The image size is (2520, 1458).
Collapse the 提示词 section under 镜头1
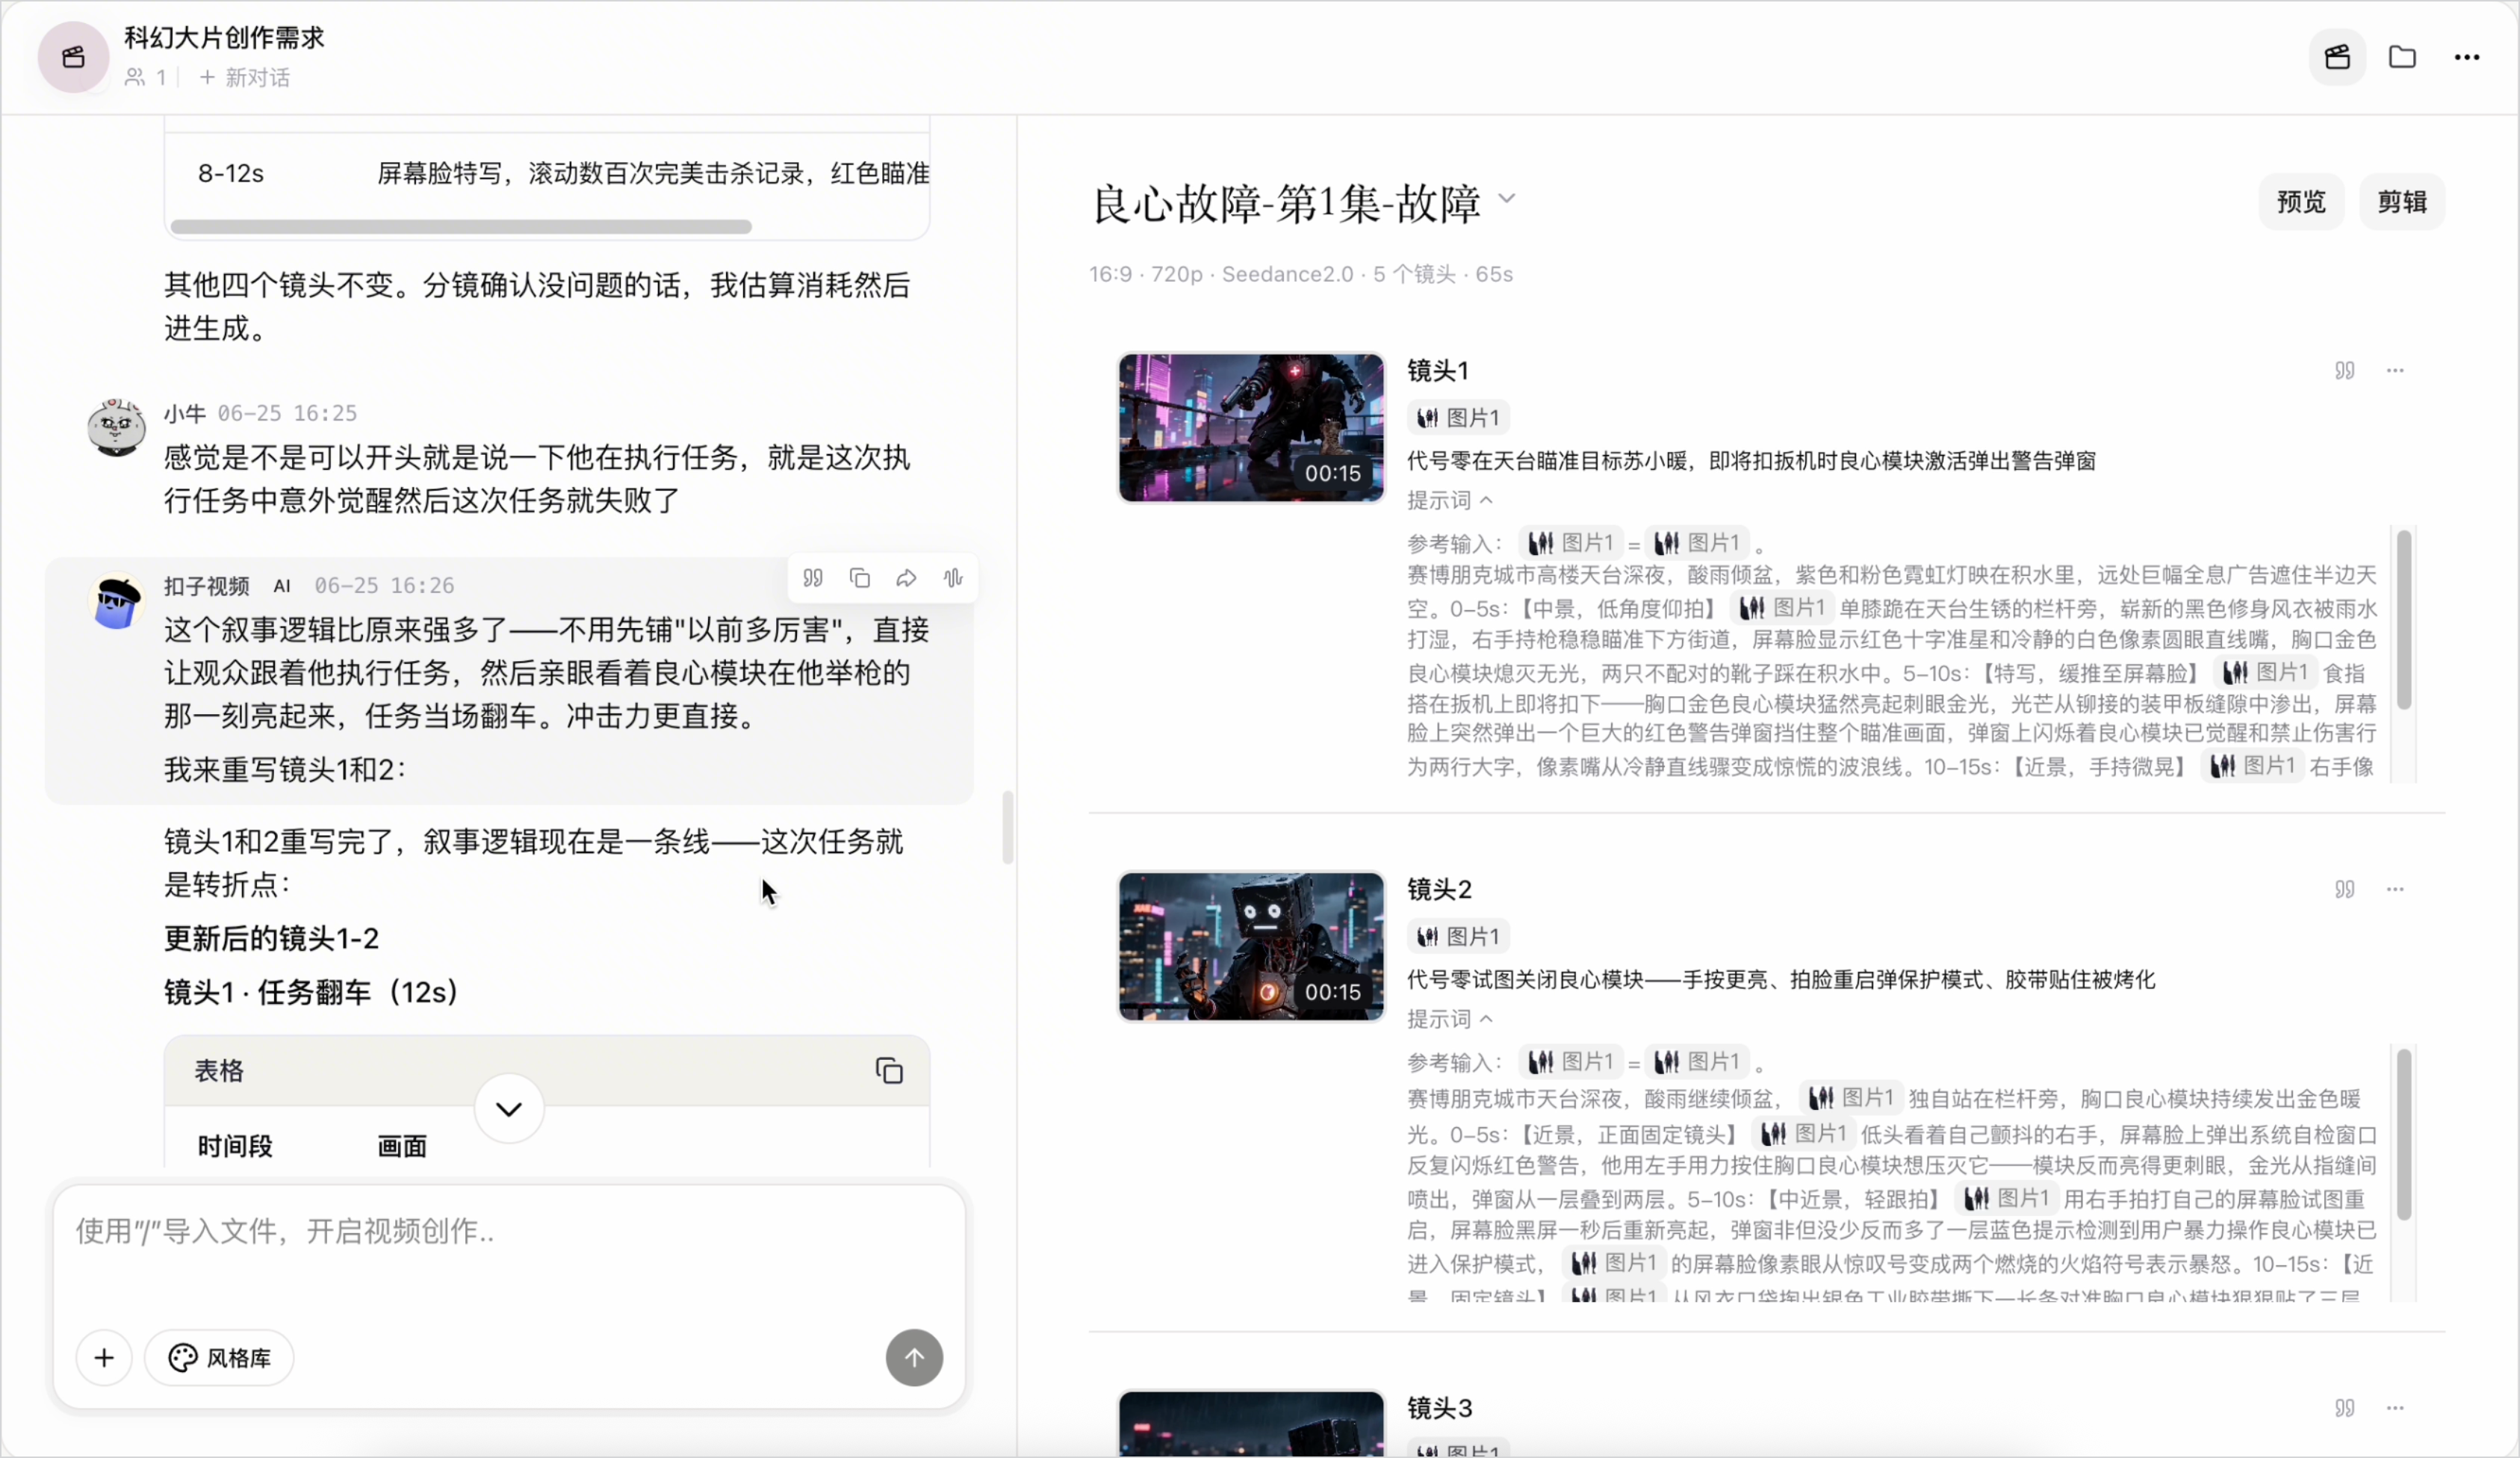1450,500
